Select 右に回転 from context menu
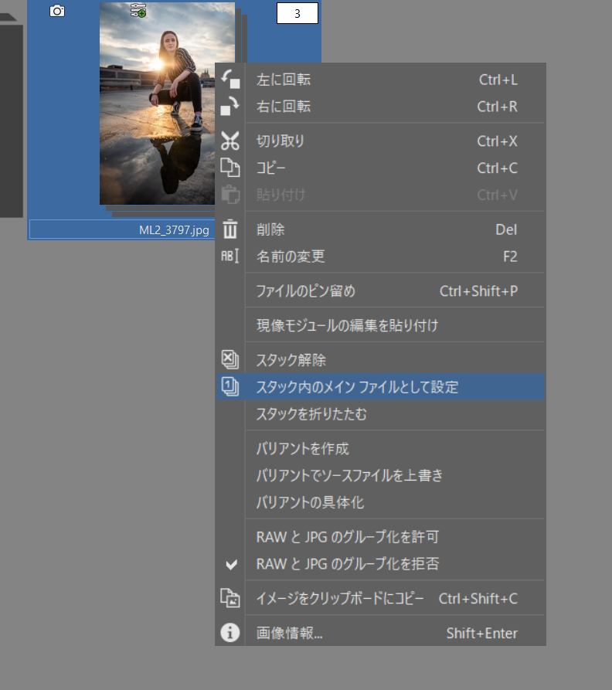Viewport: 612px width, 690px height. [x=381, y=107]
